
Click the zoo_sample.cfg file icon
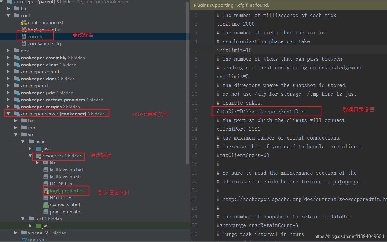pyautogui.click(x=24, y=44)
